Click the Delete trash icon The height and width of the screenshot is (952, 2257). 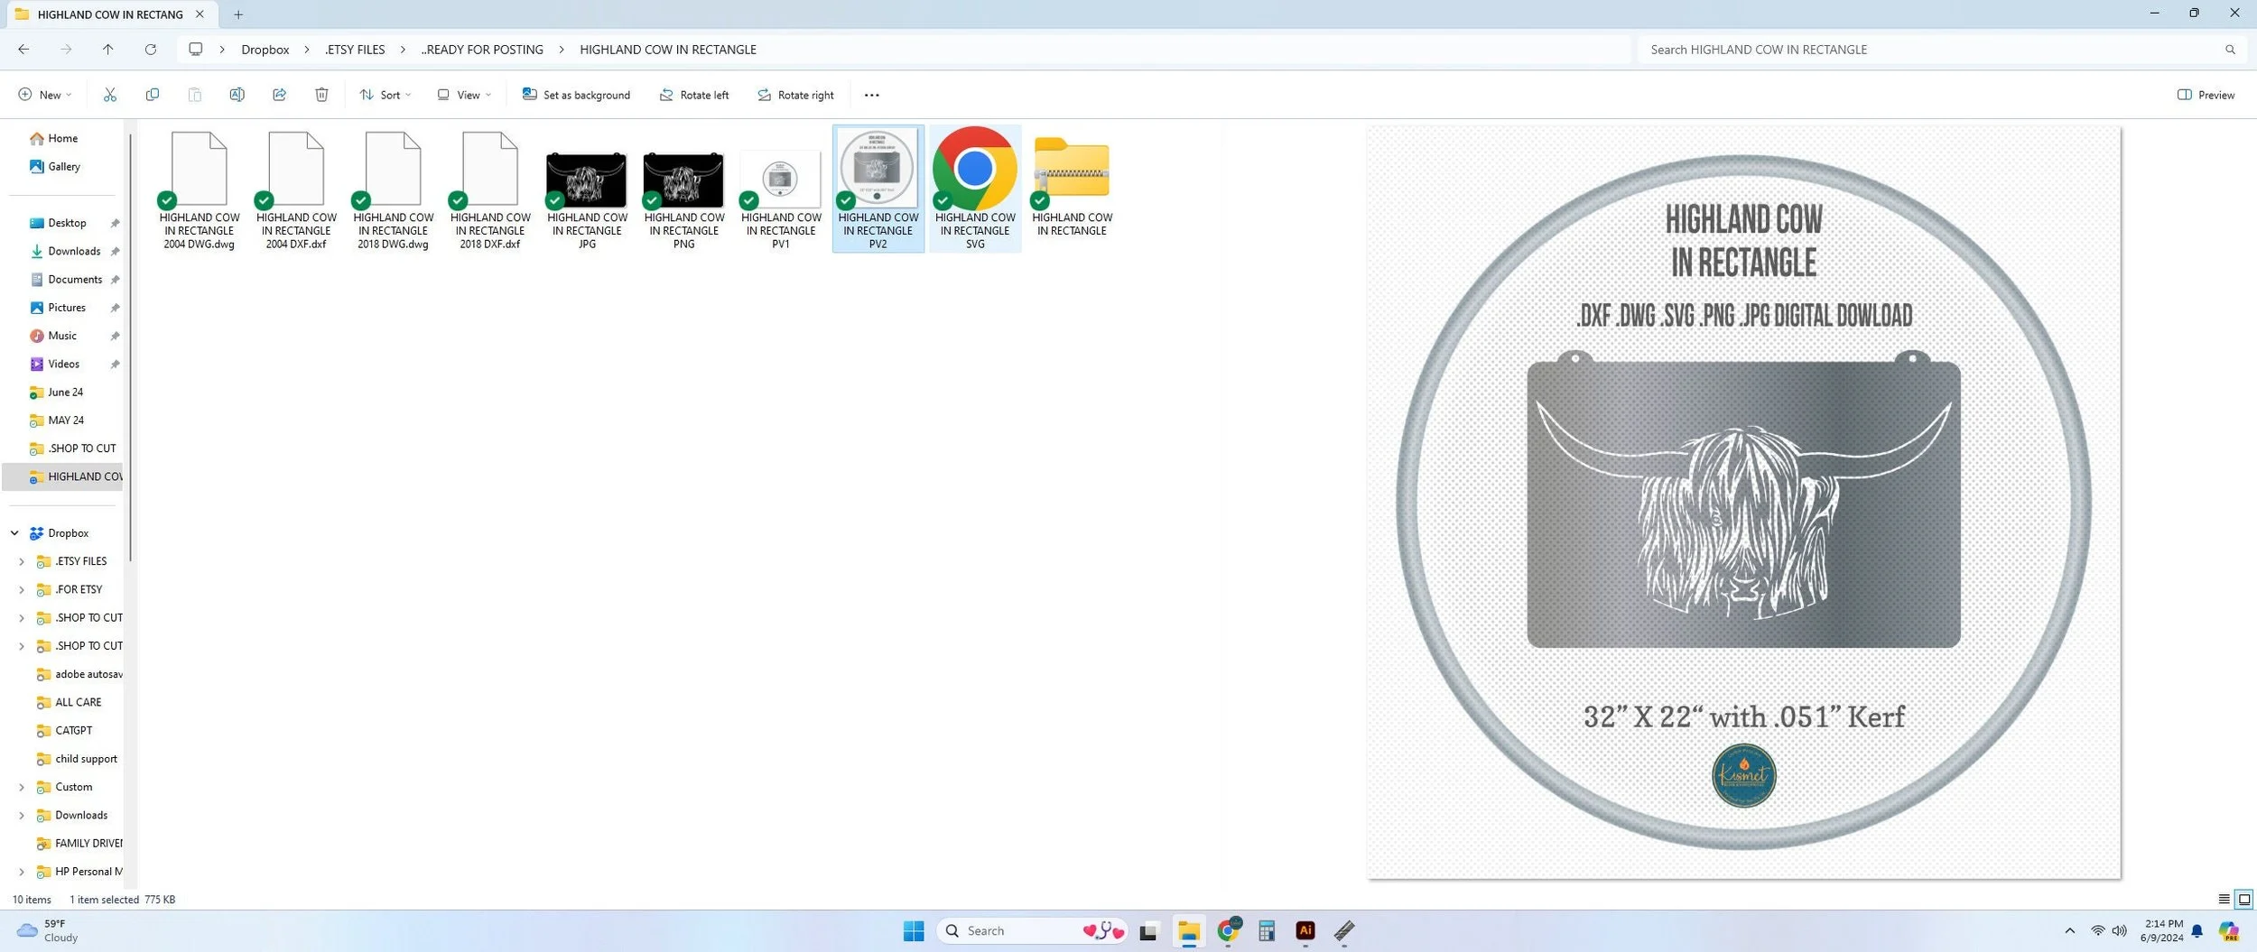coord(321,95)
